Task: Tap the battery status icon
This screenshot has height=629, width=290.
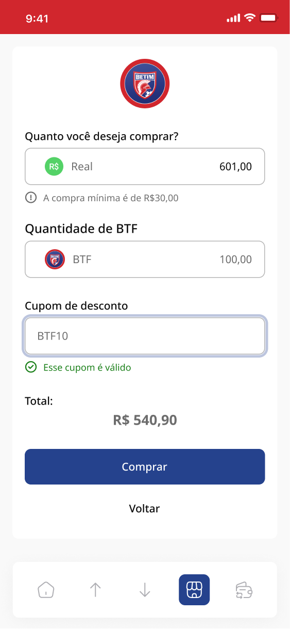Action: click(x=269, y=18)
